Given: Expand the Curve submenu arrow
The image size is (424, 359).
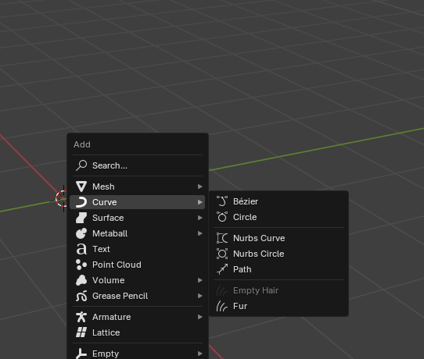Looking at the screenshot, I should click(199, 202).
